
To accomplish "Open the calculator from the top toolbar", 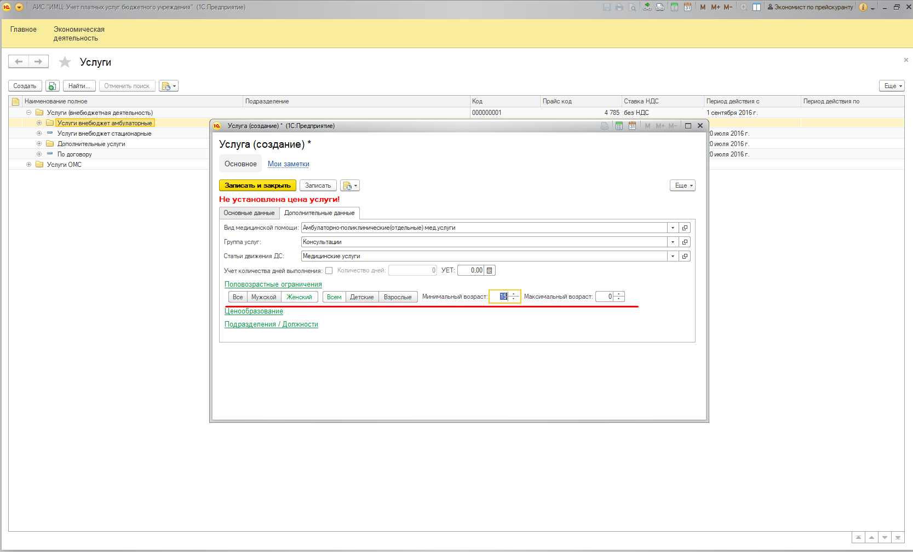I will [674, 7].
